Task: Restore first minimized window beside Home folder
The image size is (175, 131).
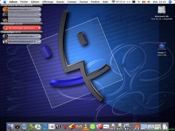Action: point(144,127)
